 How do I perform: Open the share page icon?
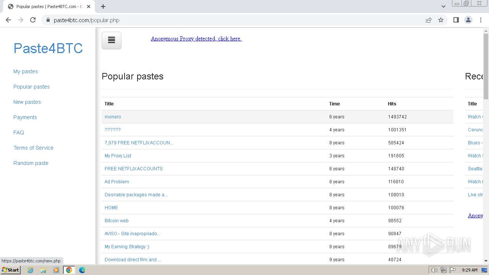429,20
